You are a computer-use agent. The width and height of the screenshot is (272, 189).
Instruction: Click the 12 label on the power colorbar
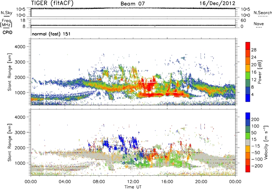click(x=254, y=80)
